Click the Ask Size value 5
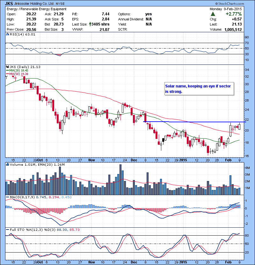255x265 pixels. [62, 19]
